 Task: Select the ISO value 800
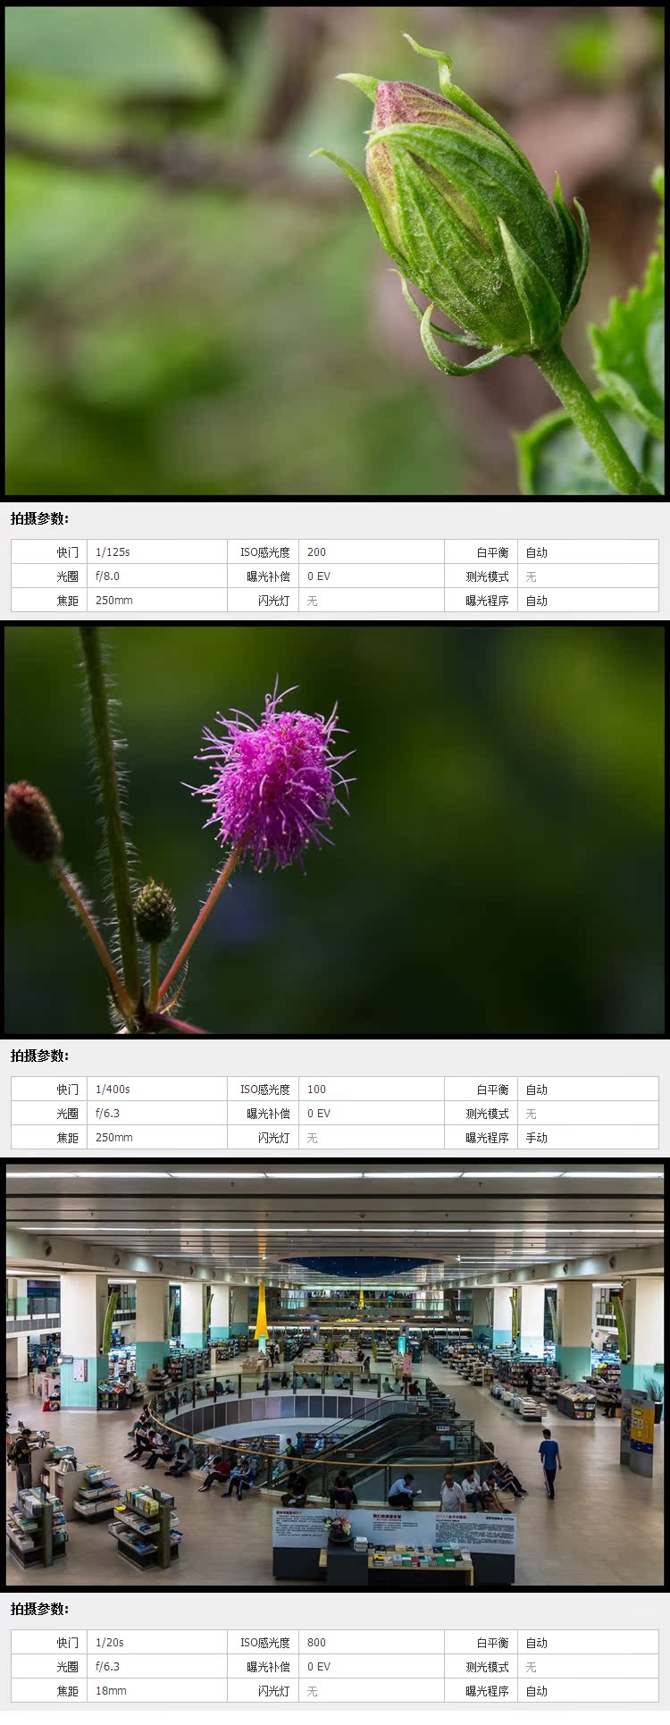(x=316, y=1643)
